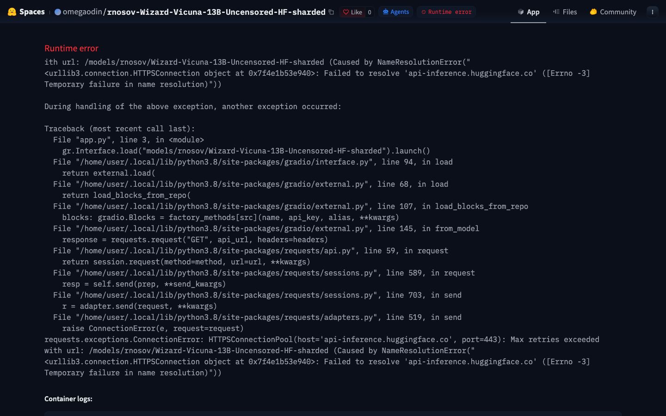
Task: Open the rnosov-Wizard-Vicuna-13B-Uncensored-HF-sharded space link
Action: point(216,12)
